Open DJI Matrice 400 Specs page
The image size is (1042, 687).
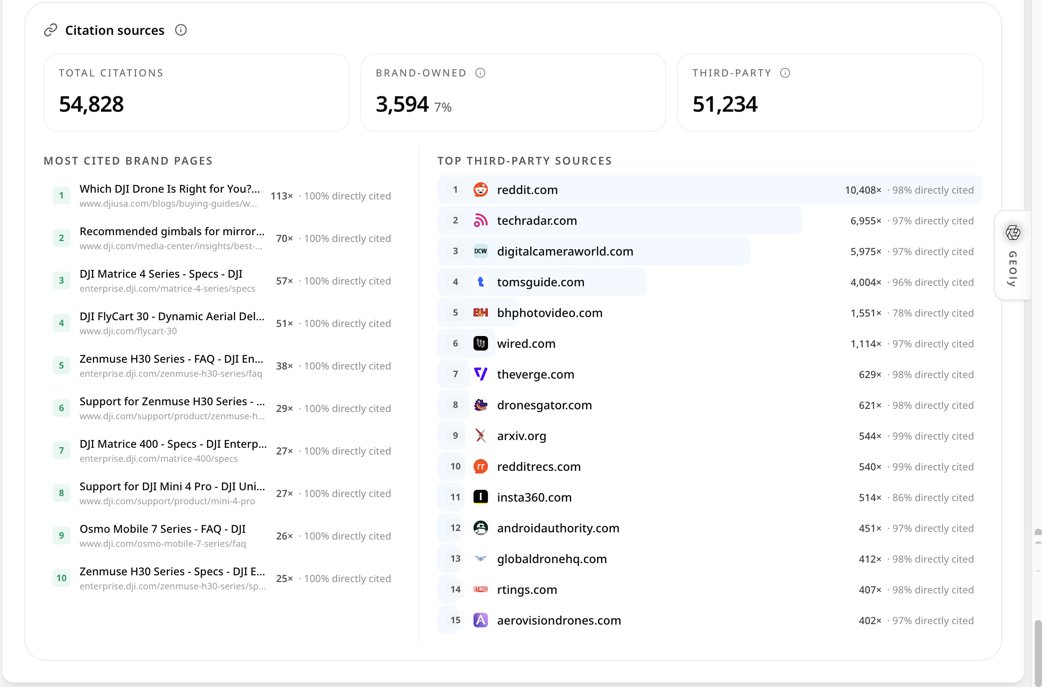173,444
